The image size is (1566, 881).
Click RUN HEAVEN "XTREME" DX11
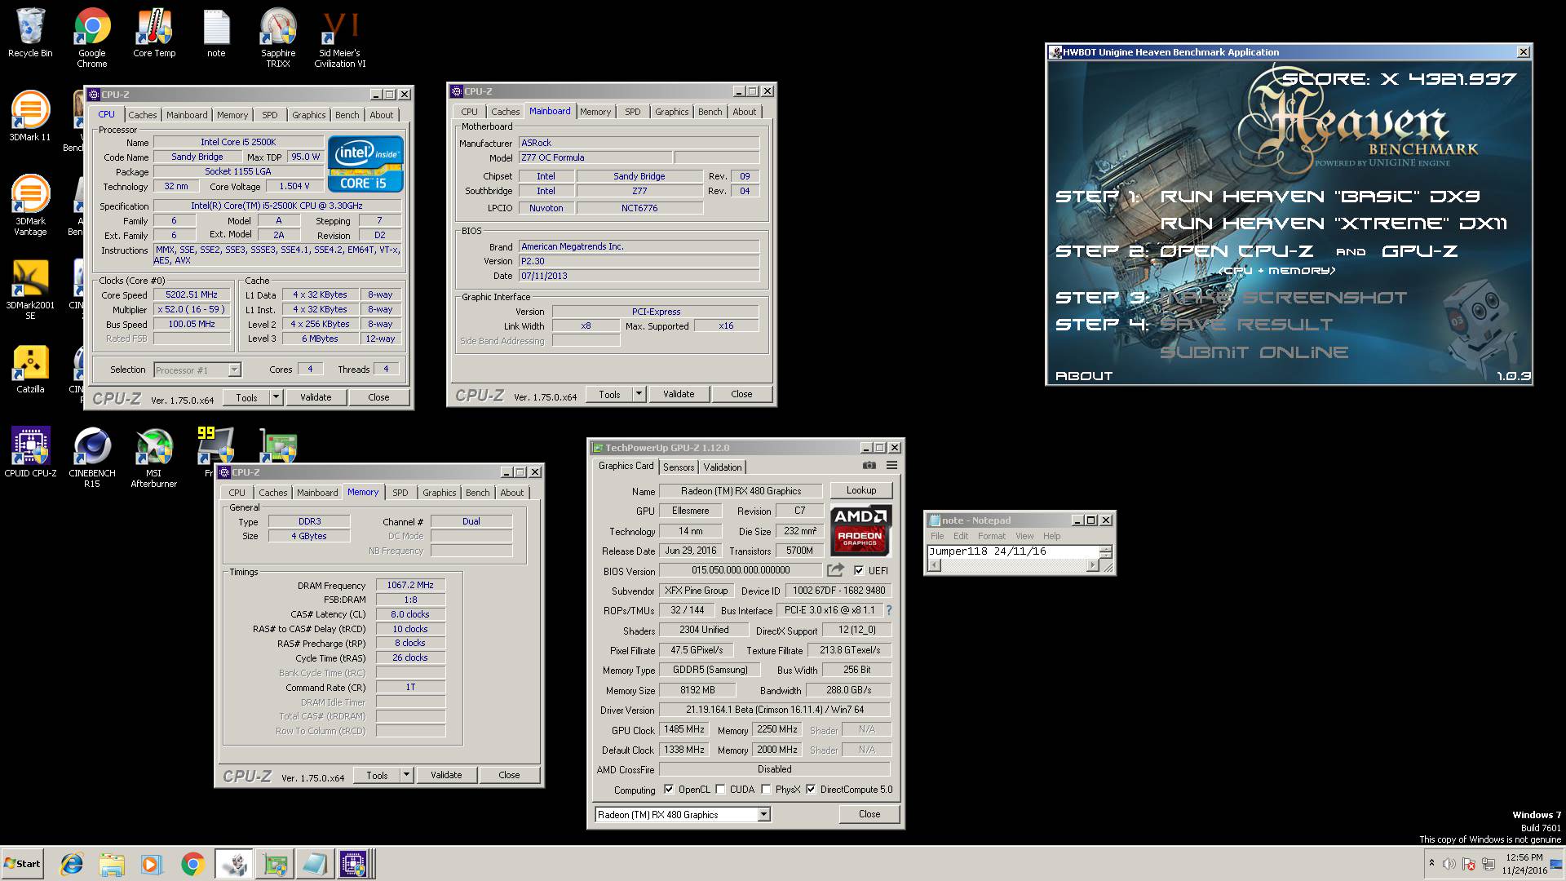click(x=1334, y=224)
